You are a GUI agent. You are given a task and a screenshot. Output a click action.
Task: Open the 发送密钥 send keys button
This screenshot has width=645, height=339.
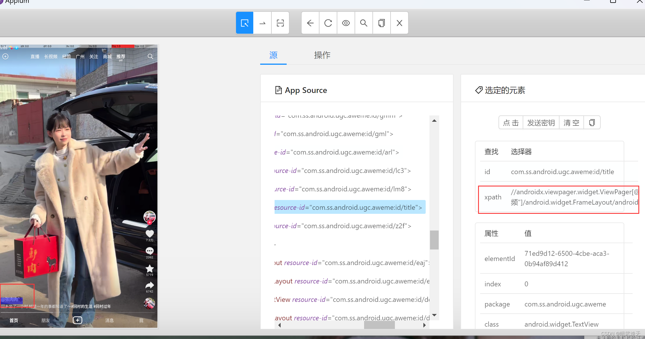[x=541, y=123]
